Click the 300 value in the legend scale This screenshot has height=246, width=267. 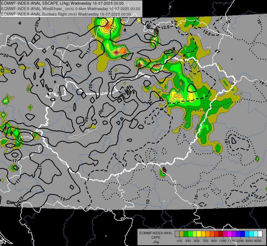[188, 241]
